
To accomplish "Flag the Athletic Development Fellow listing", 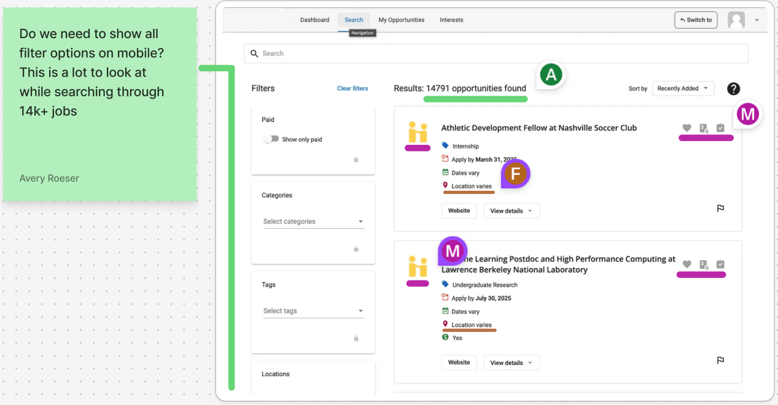I will [721, 209].
